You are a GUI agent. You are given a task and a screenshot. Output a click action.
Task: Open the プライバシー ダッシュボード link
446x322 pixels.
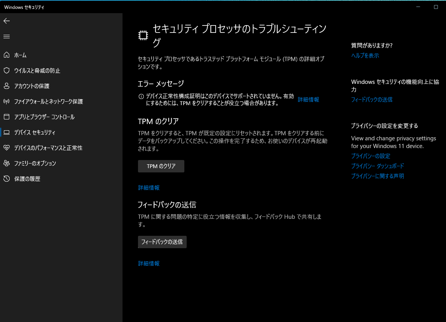point(377,166)
